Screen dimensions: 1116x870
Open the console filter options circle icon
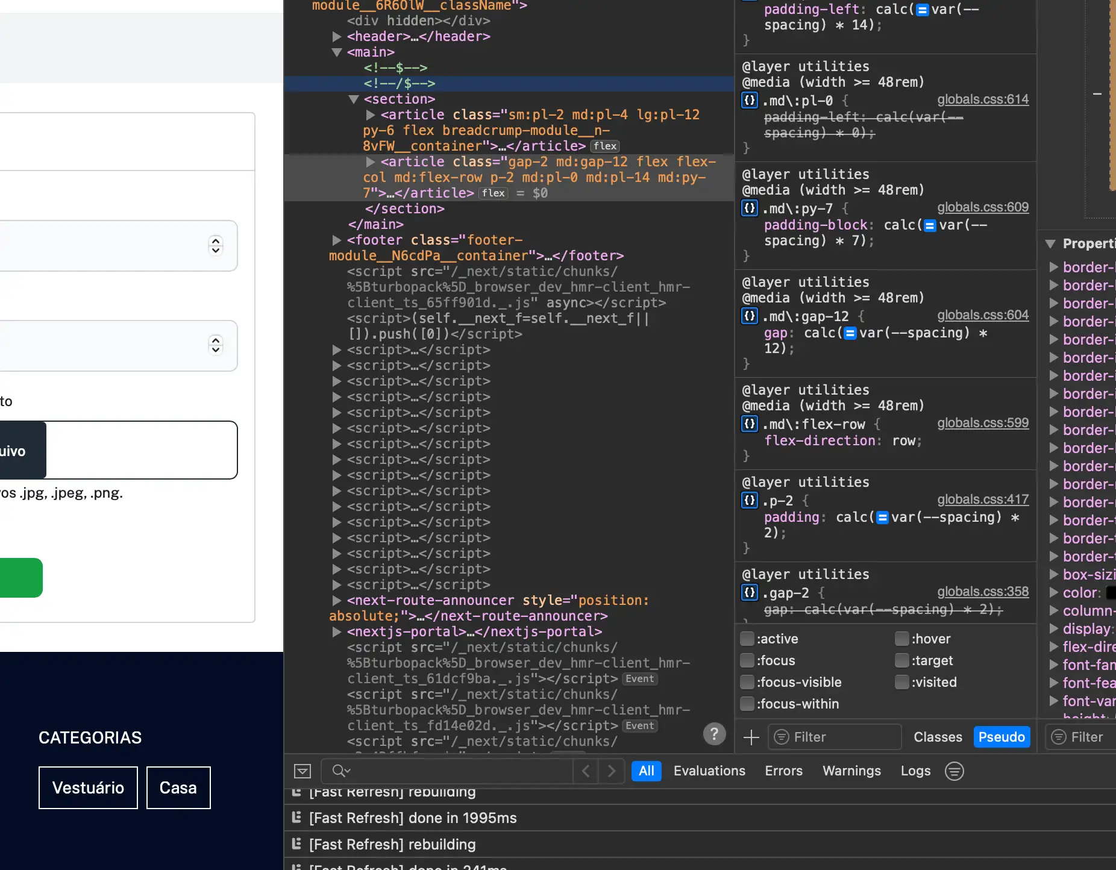point(954,771)
